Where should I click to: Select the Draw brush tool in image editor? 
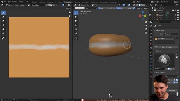(x=3, y=13)
